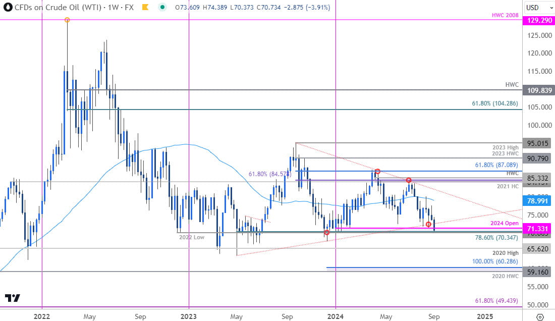This screenshot has width=555, height=321.
Task: Select the 78.60% (70.347) retracement label
Action: pos(496,238)
